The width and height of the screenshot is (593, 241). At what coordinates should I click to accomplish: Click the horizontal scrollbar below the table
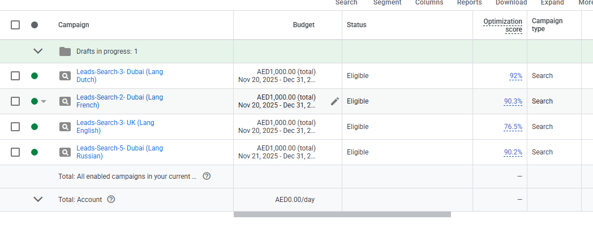(342, 214)
